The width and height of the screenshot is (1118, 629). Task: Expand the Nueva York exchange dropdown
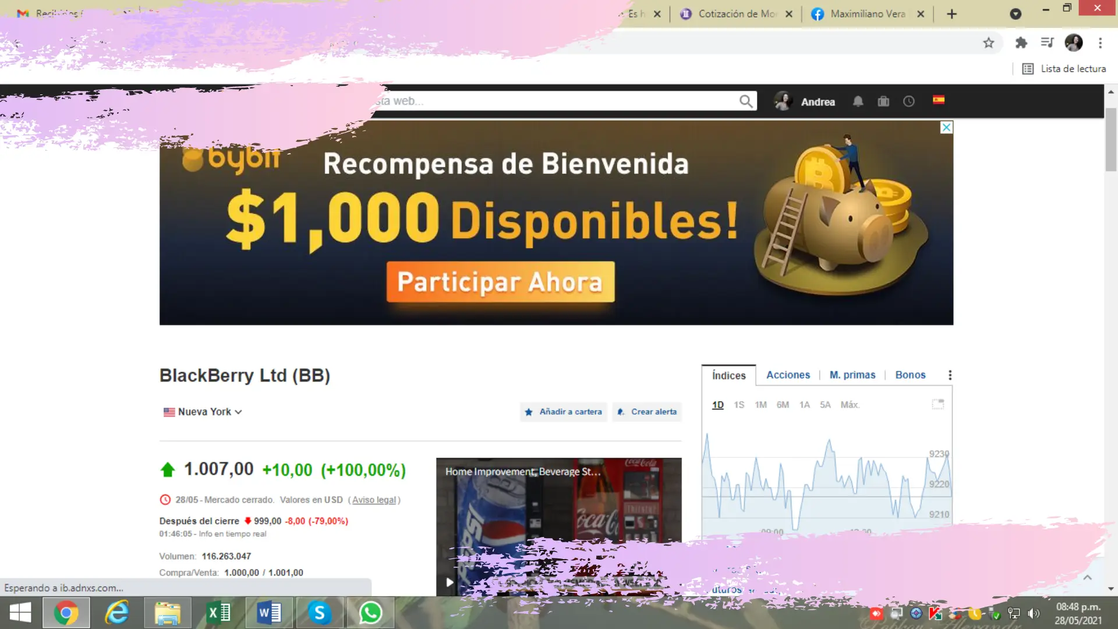(203, 412)
